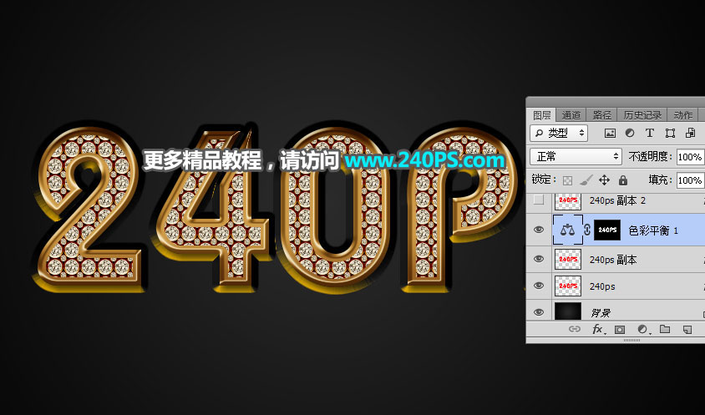Image resolution: width=705 pixels, height=415 pixels.
Task: Filter layers by text type (T icon)
Action: pyautogui.click(x=650, y=133)
